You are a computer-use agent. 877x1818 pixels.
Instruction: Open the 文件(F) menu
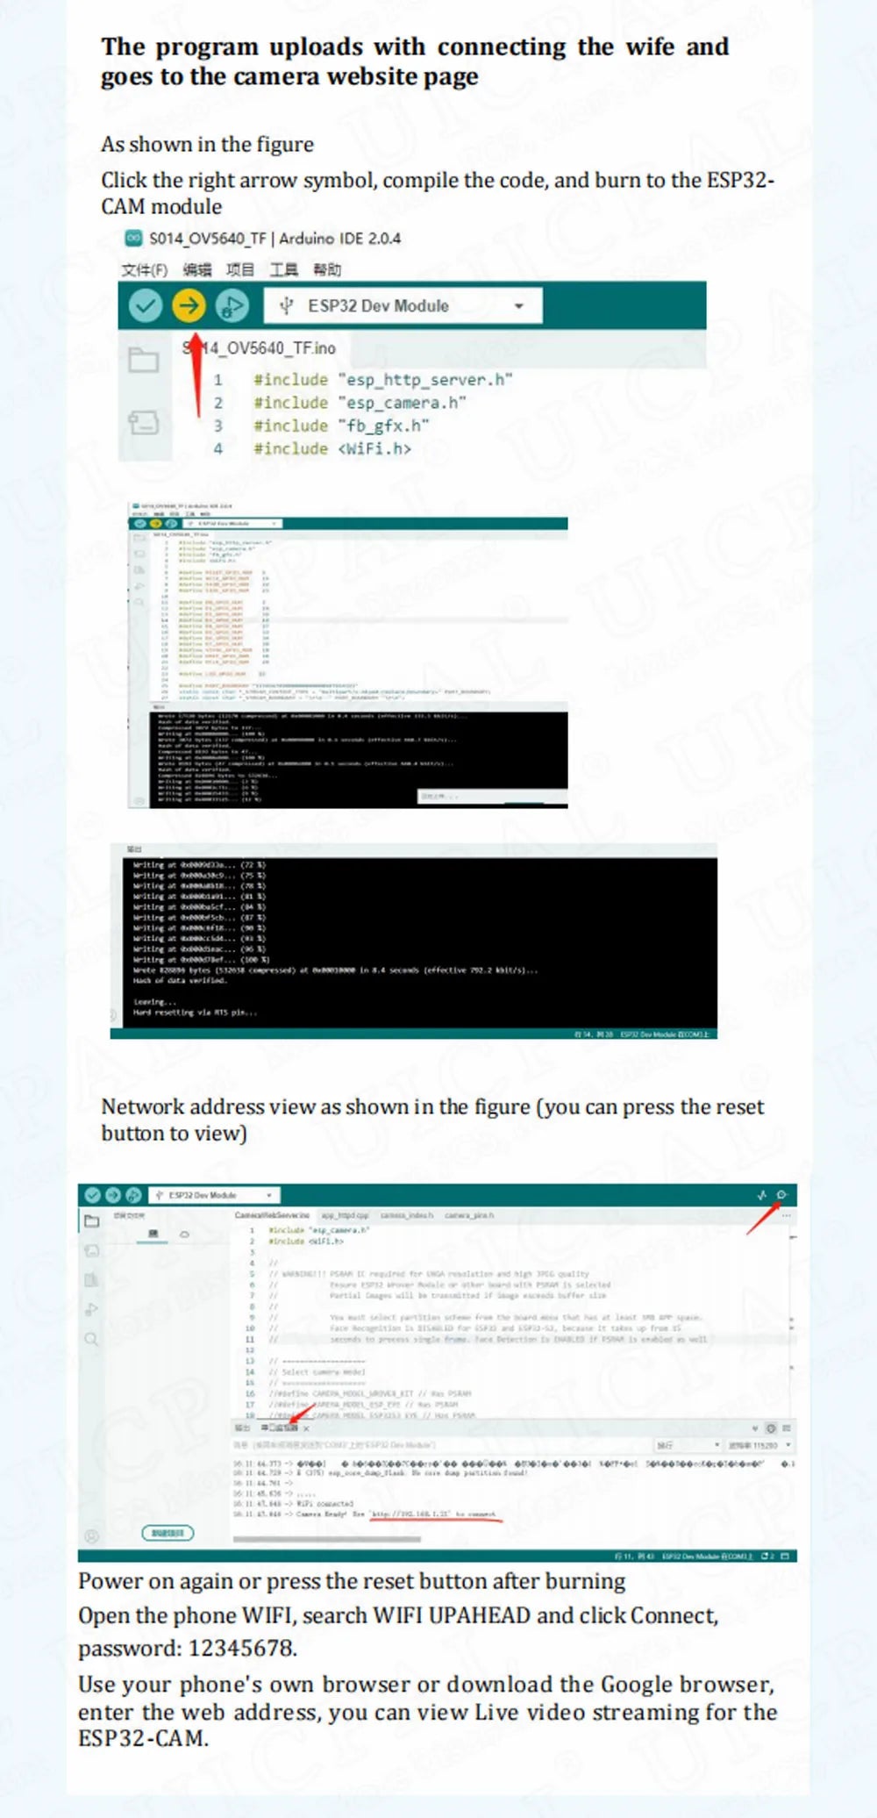144,269
